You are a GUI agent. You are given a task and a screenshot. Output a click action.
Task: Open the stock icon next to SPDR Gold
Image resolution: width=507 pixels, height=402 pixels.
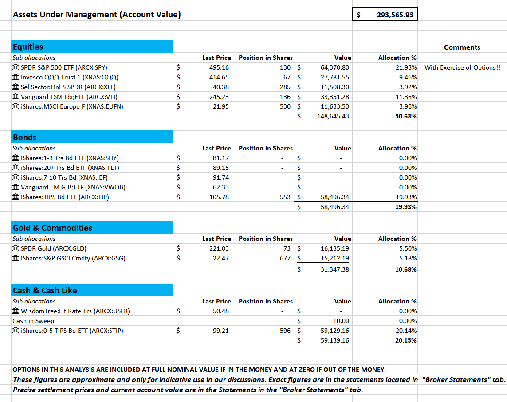click(16, 248)
